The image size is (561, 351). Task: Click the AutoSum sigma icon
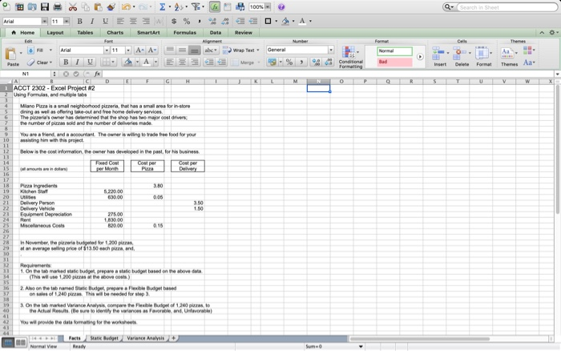click(163, 6)
